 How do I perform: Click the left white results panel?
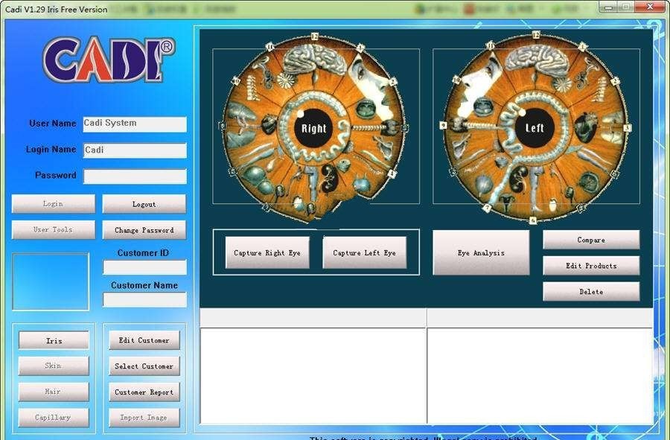coord(313,375)
